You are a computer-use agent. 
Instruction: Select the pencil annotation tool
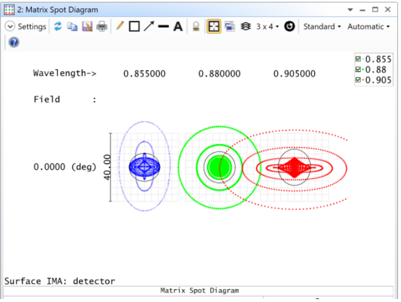119,26
